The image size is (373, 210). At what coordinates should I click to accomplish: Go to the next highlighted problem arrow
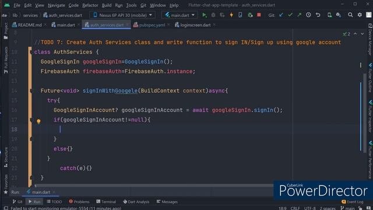[362, 34]
